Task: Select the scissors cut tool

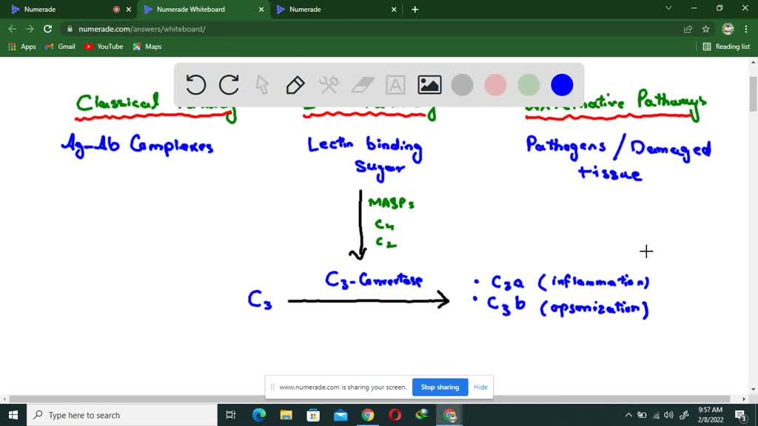Action: pyautogui.click(x=329, y=85)
